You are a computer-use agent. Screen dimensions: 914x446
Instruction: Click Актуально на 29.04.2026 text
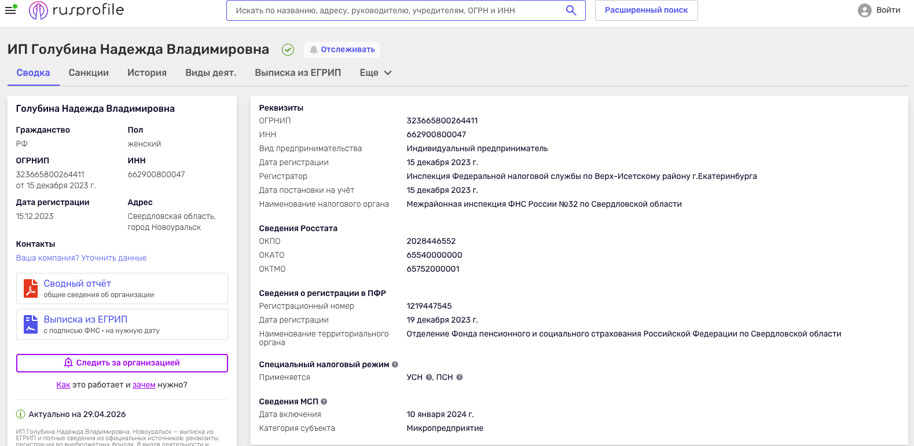coord(77,414)
